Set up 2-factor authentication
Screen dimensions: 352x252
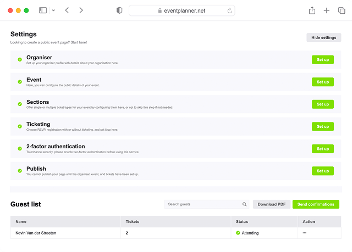click(322, 149)
